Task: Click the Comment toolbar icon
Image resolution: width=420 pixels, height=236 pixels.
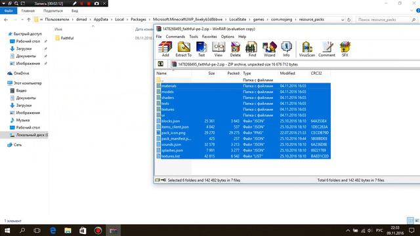Action: point(327,49)
